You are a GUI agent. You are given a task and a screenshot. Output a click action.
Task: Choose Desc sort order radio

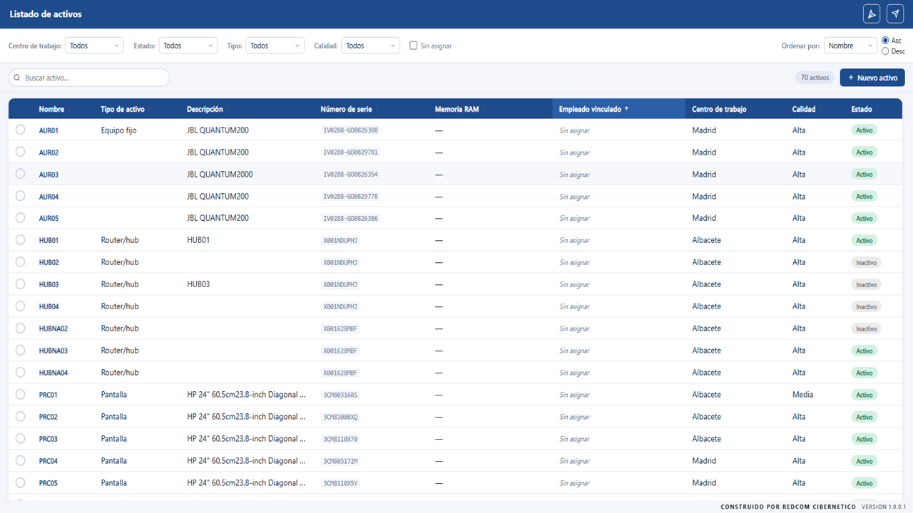pos(886,51)
